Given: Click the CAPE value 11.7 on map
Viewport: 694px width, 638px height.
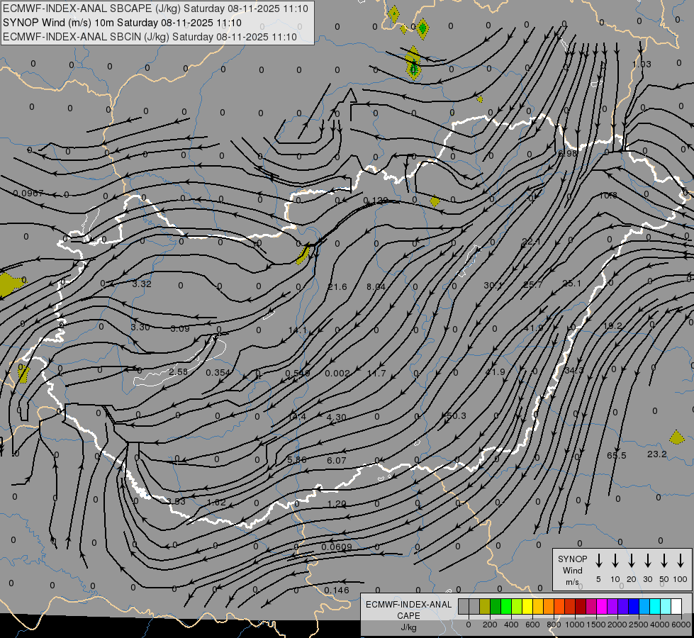Looking at the screenshot, I should pos(376,374).
